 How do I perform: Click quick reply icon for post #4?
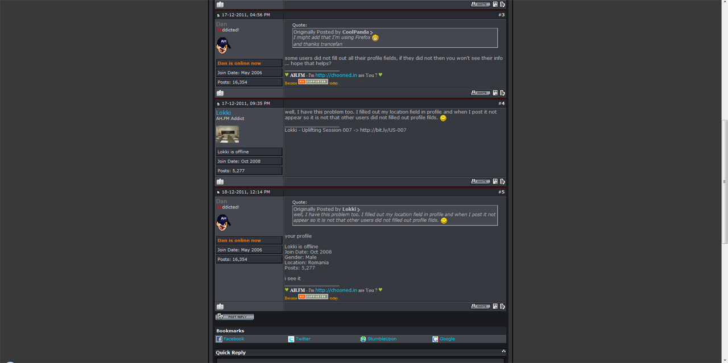503,182
